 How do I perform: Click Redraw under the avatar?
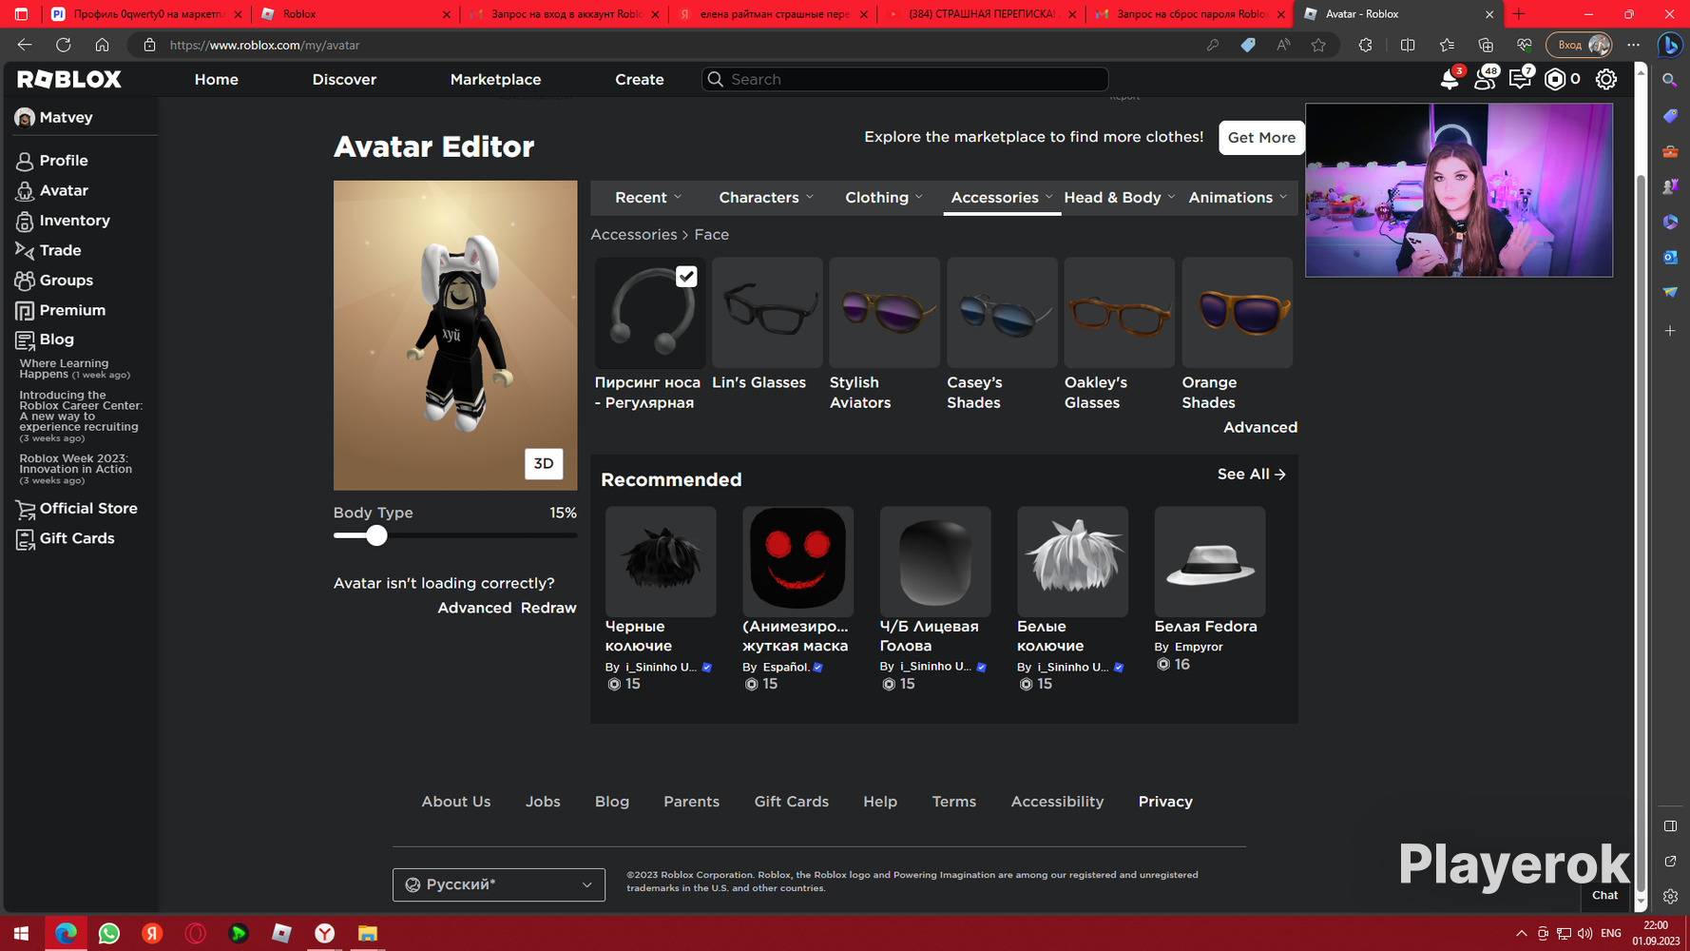coord(548,609)
